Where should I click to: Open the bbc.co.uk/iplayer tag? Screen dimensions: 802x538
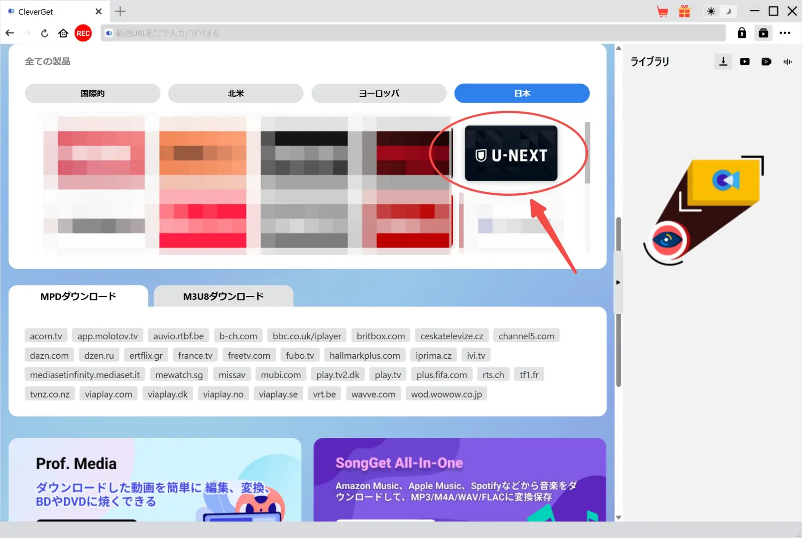(307, 336)
